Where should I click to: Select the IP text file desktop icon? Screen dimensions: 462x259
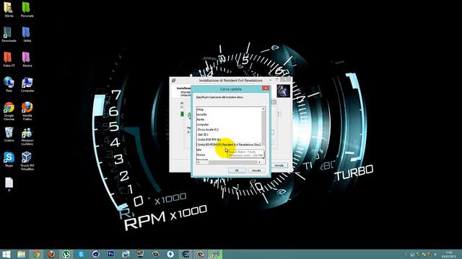[9, 184]
